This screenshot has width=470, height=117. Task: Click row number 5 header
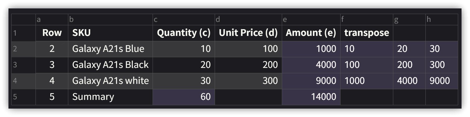click(23, 97)
